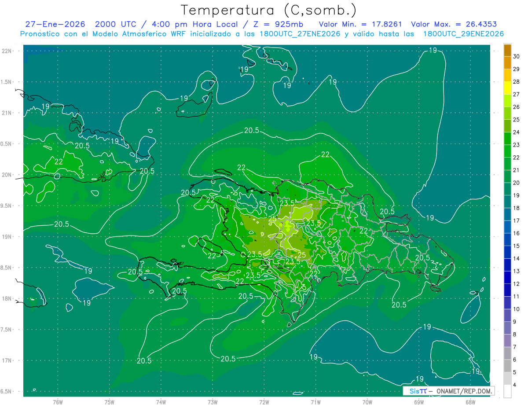
Task: Click the "73W" longitude axis label
Action: coord(213,402)
